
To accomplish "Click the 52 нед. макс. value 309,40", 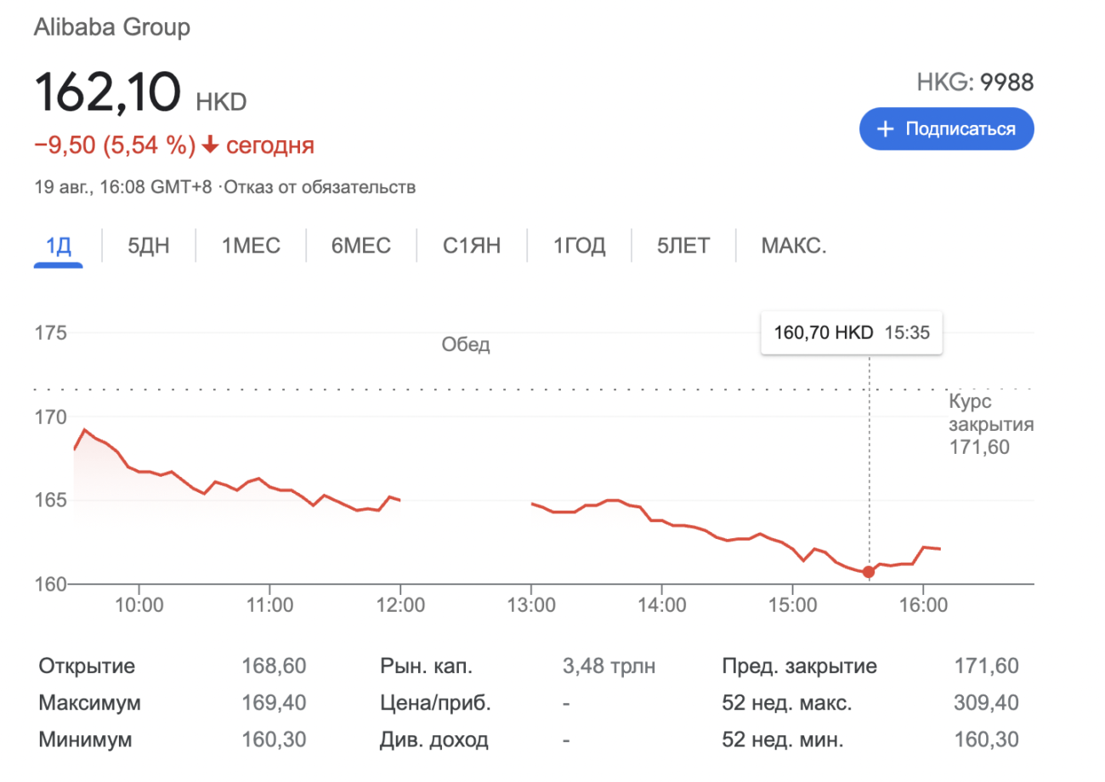I will point(986,704).
